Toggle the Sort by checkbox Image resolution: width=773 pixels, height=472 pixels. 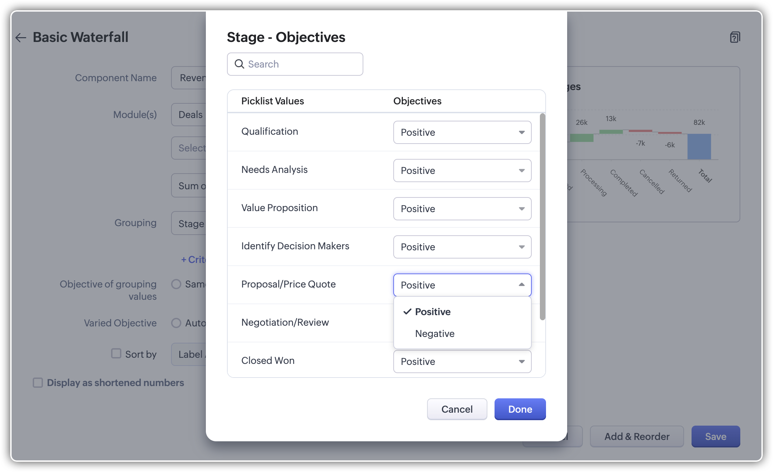116,354
